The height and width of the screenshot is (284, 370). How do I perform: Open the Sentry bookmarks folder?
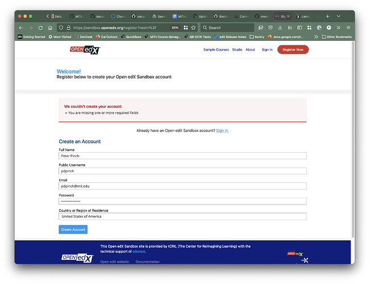click(257, 37)
